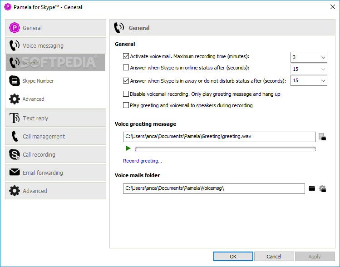The height and width of the screenshot is (267, 340).
Task: Enable Play greeting to speakers checkbox
Action: coord(126,105)
